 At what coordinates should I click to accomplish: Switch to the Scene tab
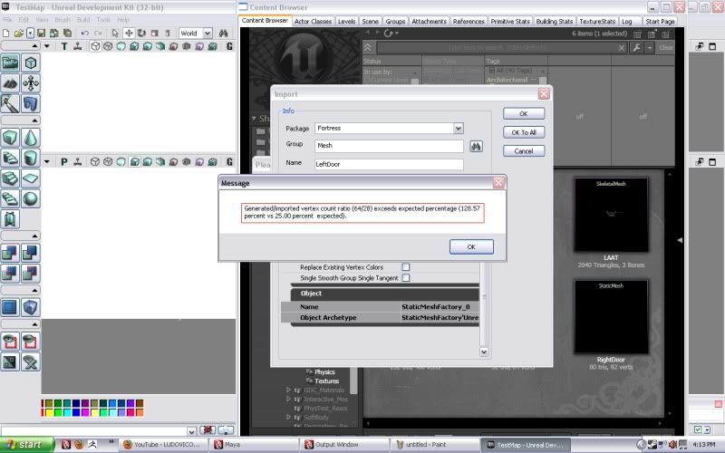pyautogui.click(x=370, y=21)
